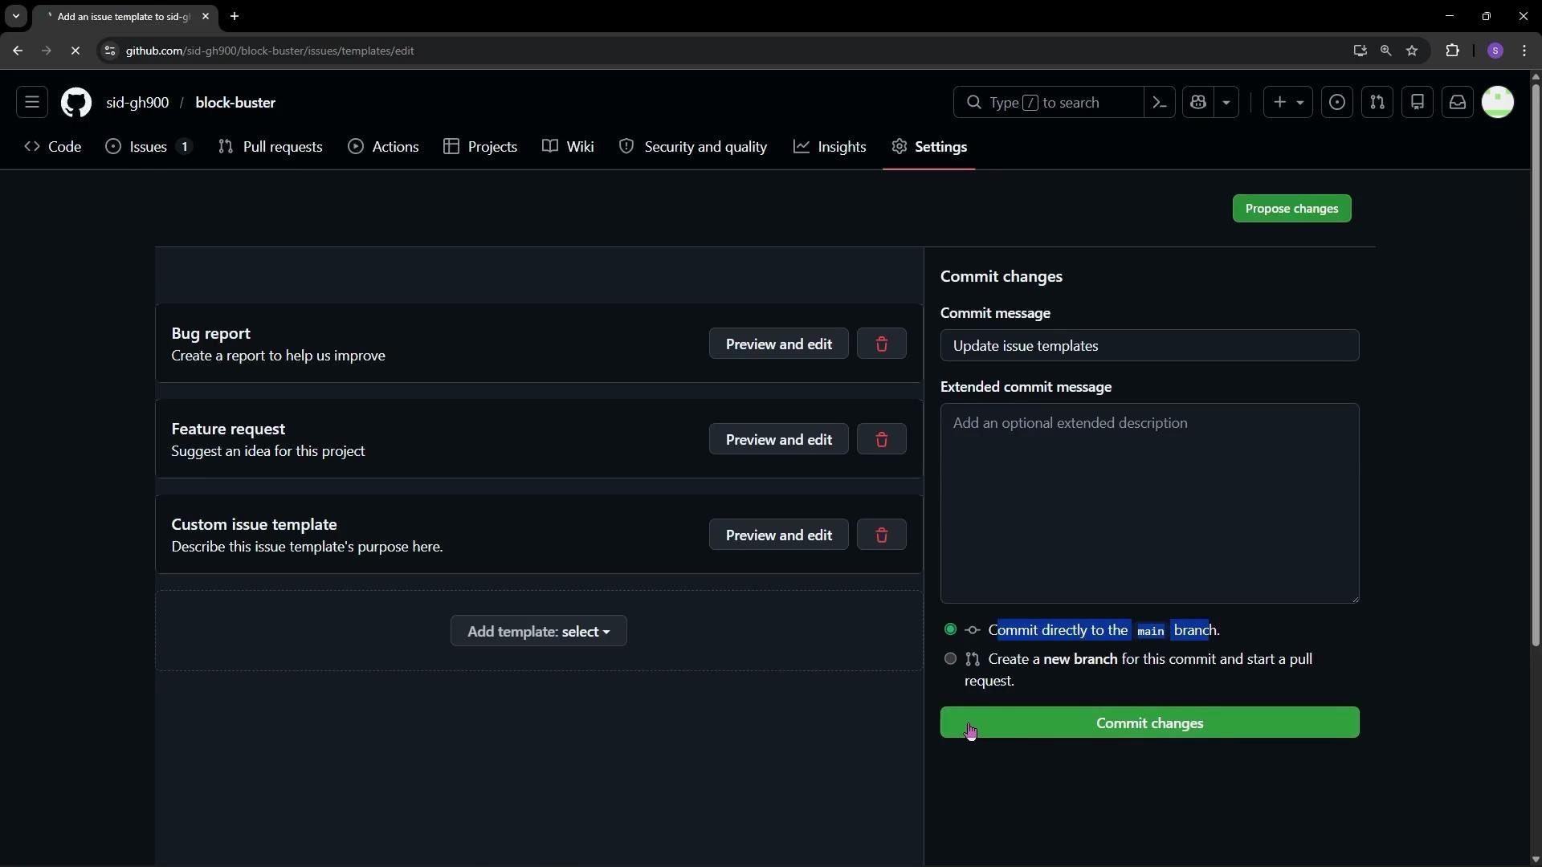Open the user avatar menu
The height and width of the screenshot is (867, 1542).
click(1498, 103)
